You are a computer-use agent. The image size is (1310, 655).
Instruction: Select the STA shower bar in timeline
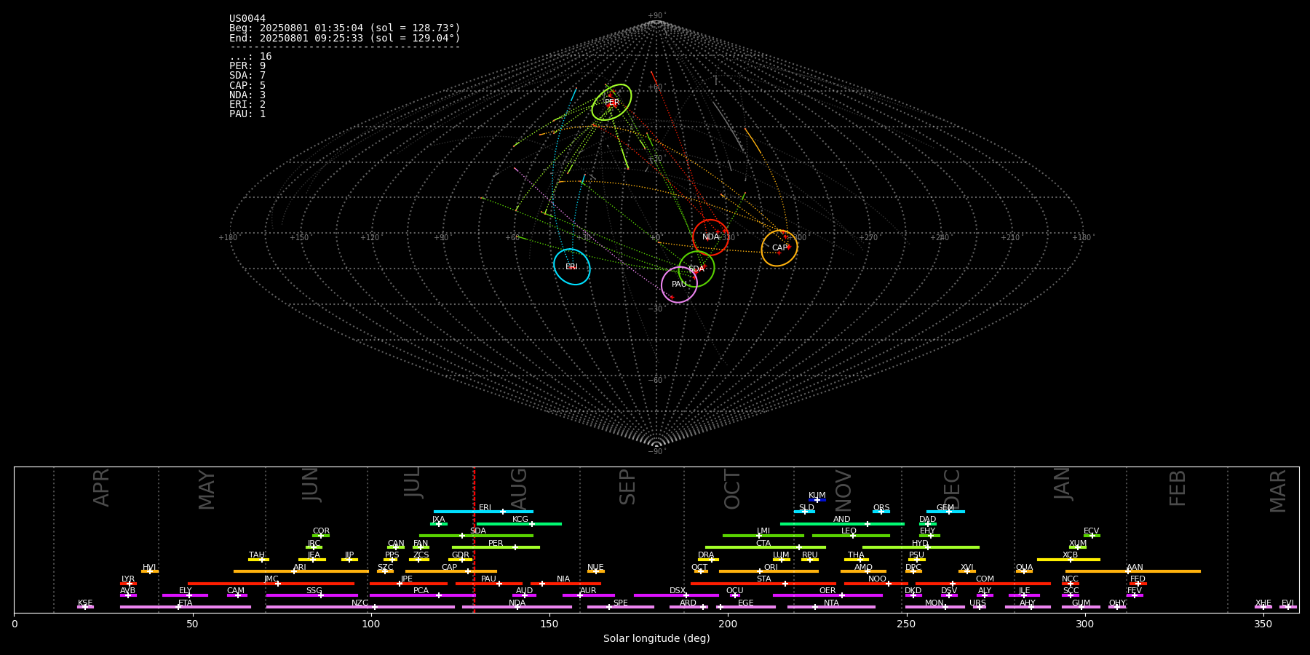tap(763, 583)
